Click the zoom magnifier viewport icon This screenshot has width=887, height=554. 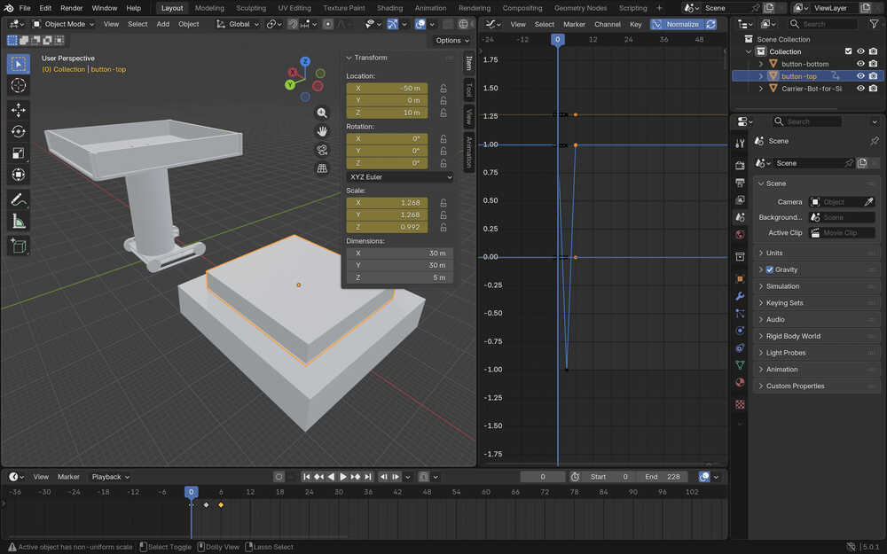click(322, 113)
